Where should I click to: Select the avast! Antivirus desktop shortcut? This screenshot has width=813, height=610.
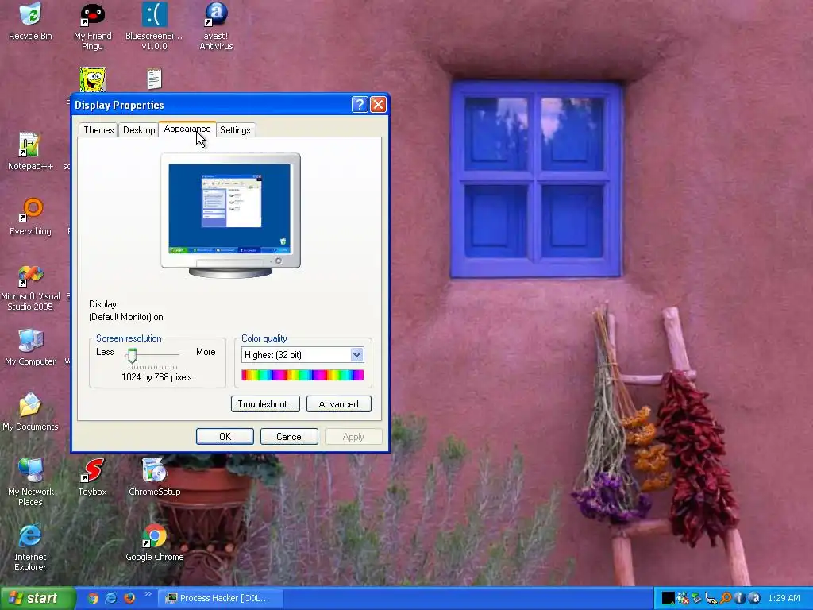(x=216, y=26)
